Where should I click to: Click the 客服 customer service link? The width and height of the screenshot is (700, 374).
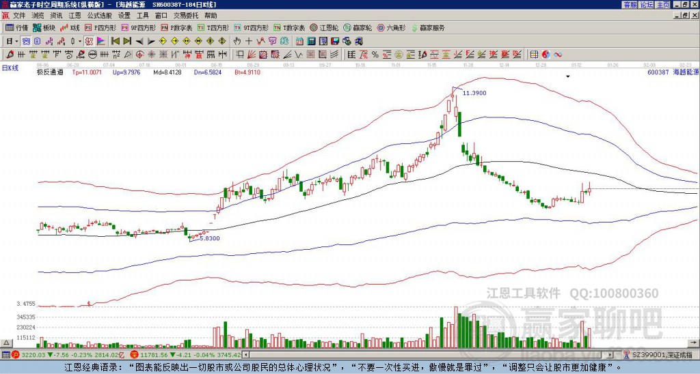630,4
